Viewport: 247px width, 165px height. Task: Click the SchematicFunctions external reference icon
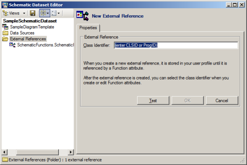[x=12, y=45]
